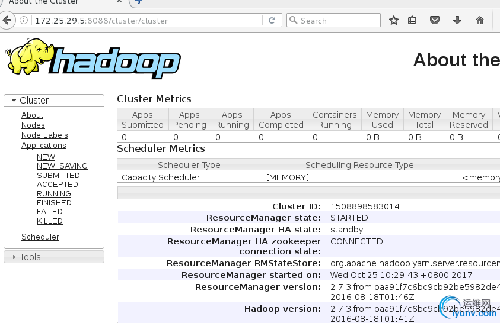Image resolution: width=500 pixels, height=323 pixels.
Task: Click the address bar URL field
Action: tap(147, 20)
